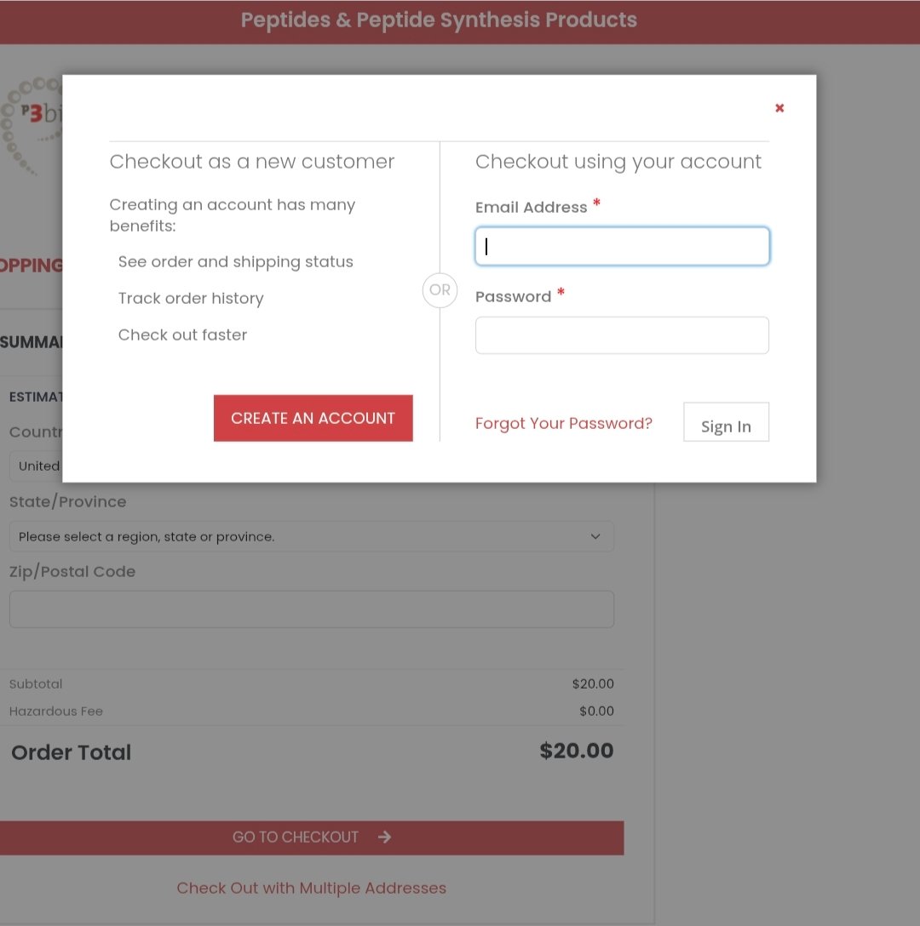Open the Forgot Your Password? link
This screenshot has width=920, height=926.
coord(563,423)
